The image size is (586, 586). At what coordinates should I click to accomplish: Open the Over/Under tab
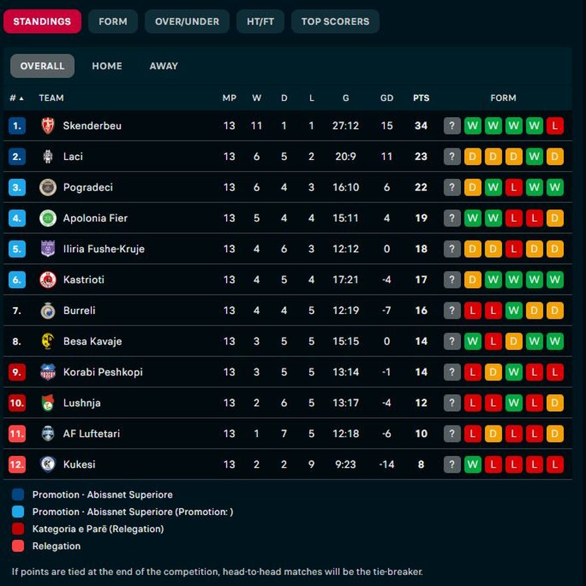click(187, 21)
